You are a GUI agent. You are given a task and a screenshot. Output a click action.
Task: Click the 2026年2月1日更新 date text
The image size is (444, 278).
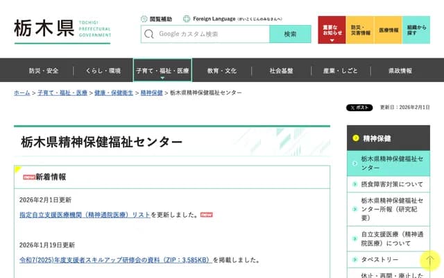pyautogui.click(x=45, y=200)
